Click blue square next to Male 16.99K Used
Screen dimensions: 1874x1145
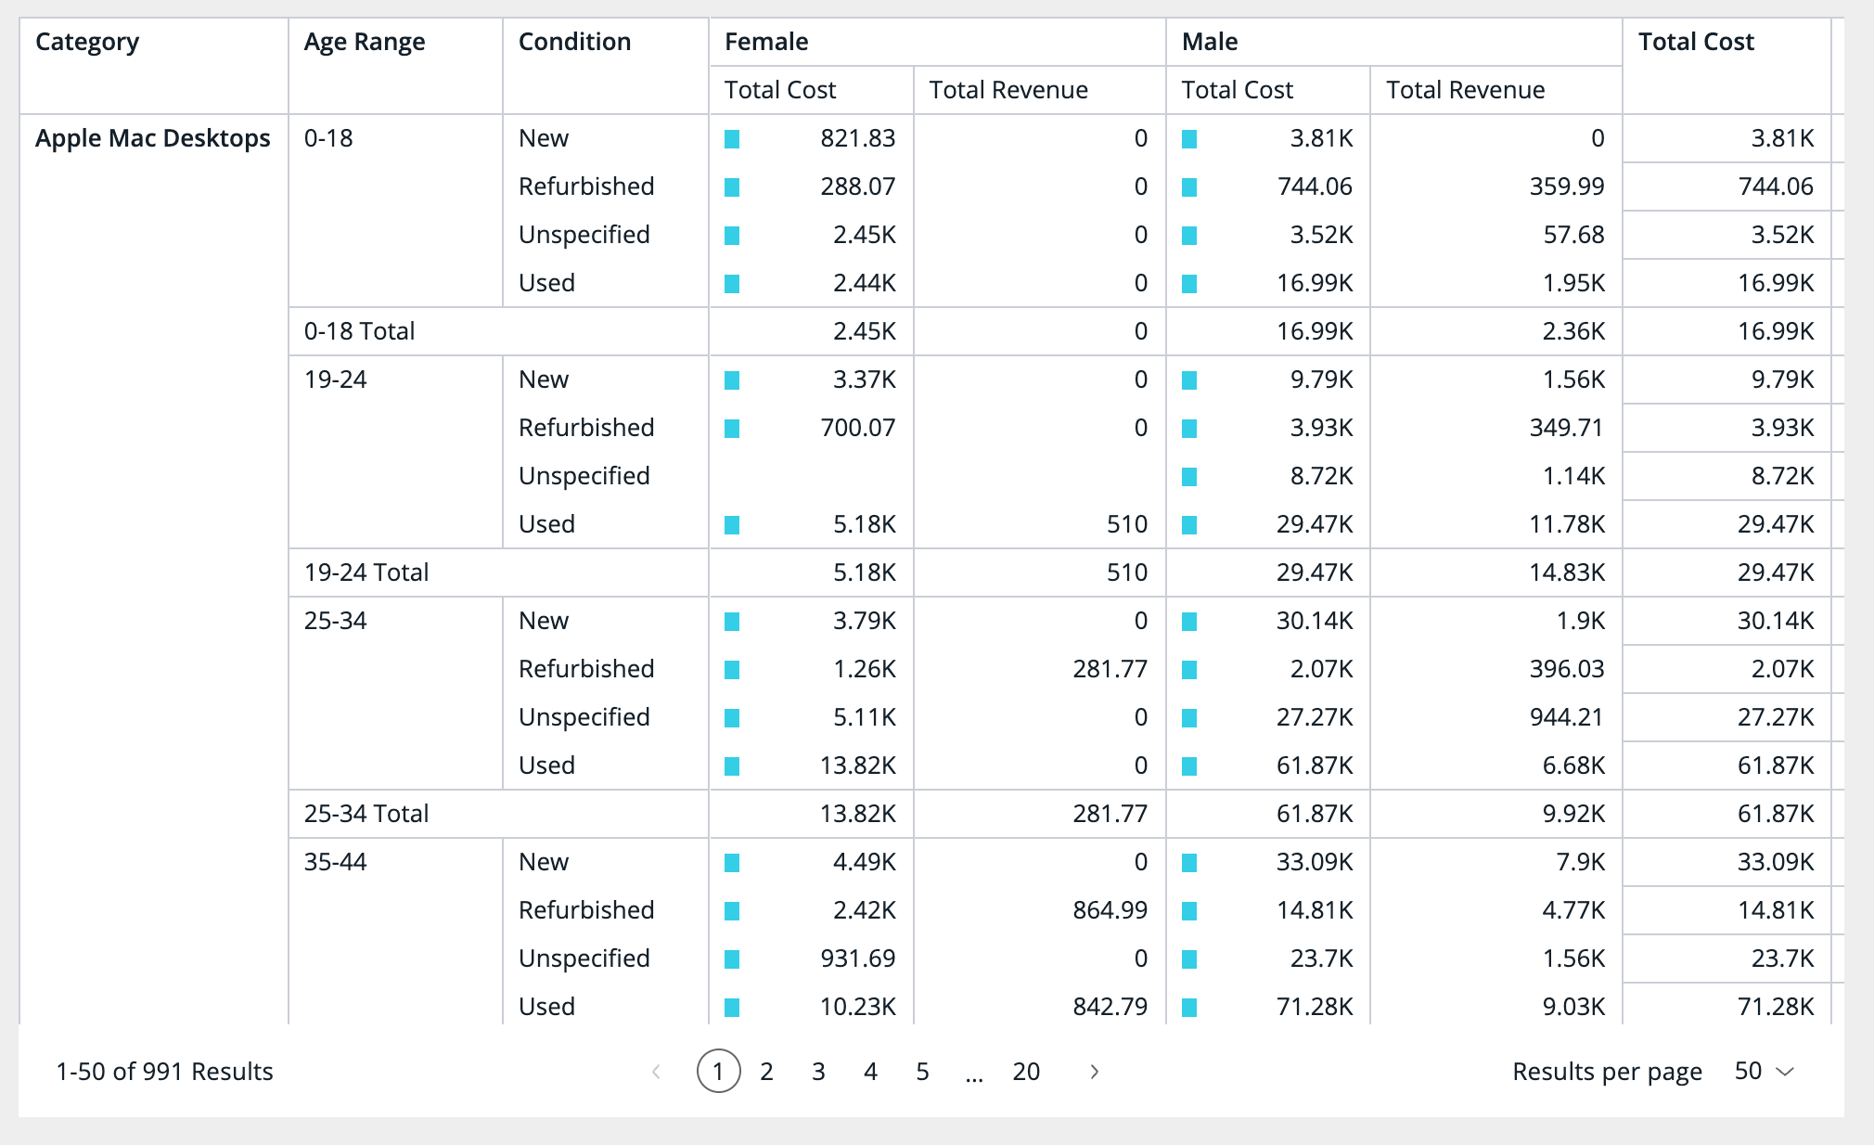point(1189,284)
